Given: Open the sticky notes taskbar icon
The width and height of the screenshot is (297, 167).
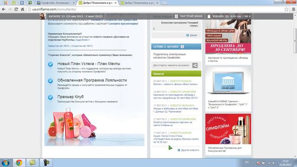Looking at the screenshot, I should tap(32, 163).
